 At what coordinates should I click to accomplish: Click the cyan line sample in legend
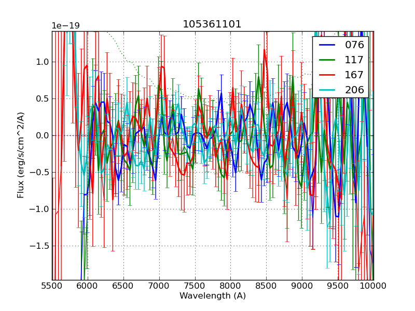[x=327, y=90]
